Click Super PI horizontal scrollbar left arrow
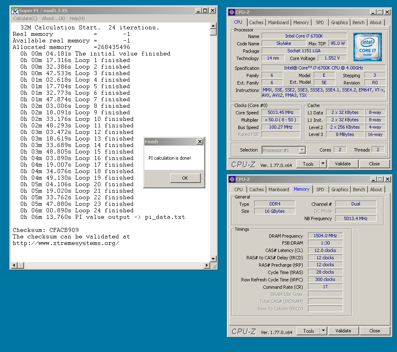397x352 pixels. pyautogui.click(x=14, y=265)
